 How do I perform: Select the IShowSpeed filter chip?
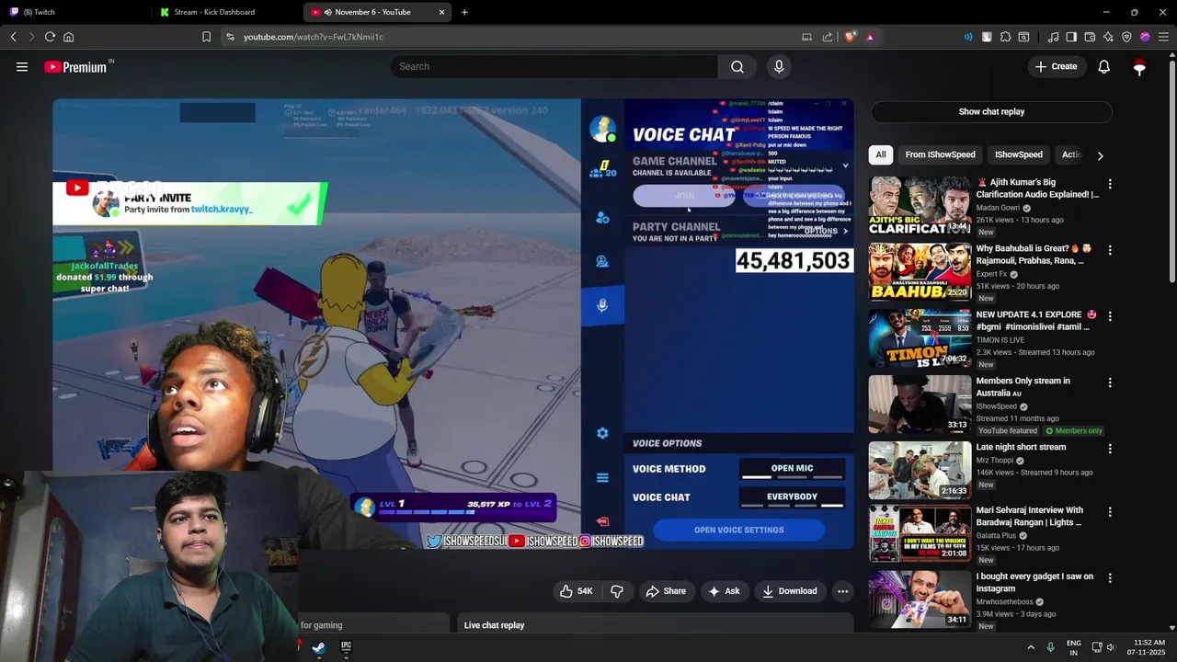[x=1018, y=154]
